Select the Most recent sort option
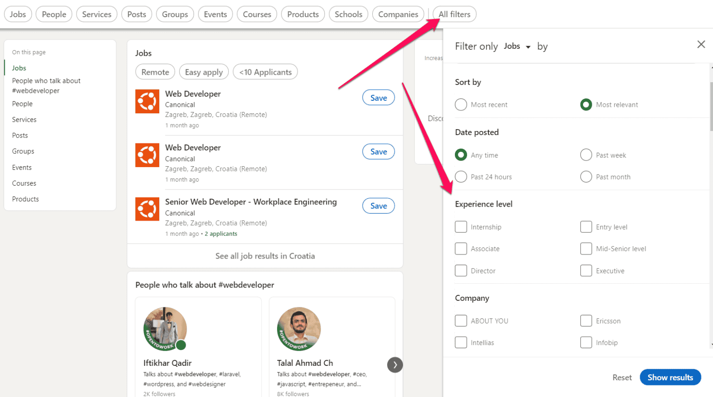 [461, 104]
